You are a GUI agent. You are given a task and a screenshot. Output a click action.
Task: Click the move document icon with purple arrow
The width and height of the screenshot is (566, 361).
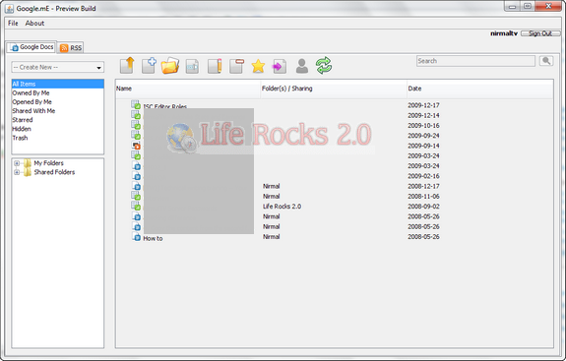[280, 66]
